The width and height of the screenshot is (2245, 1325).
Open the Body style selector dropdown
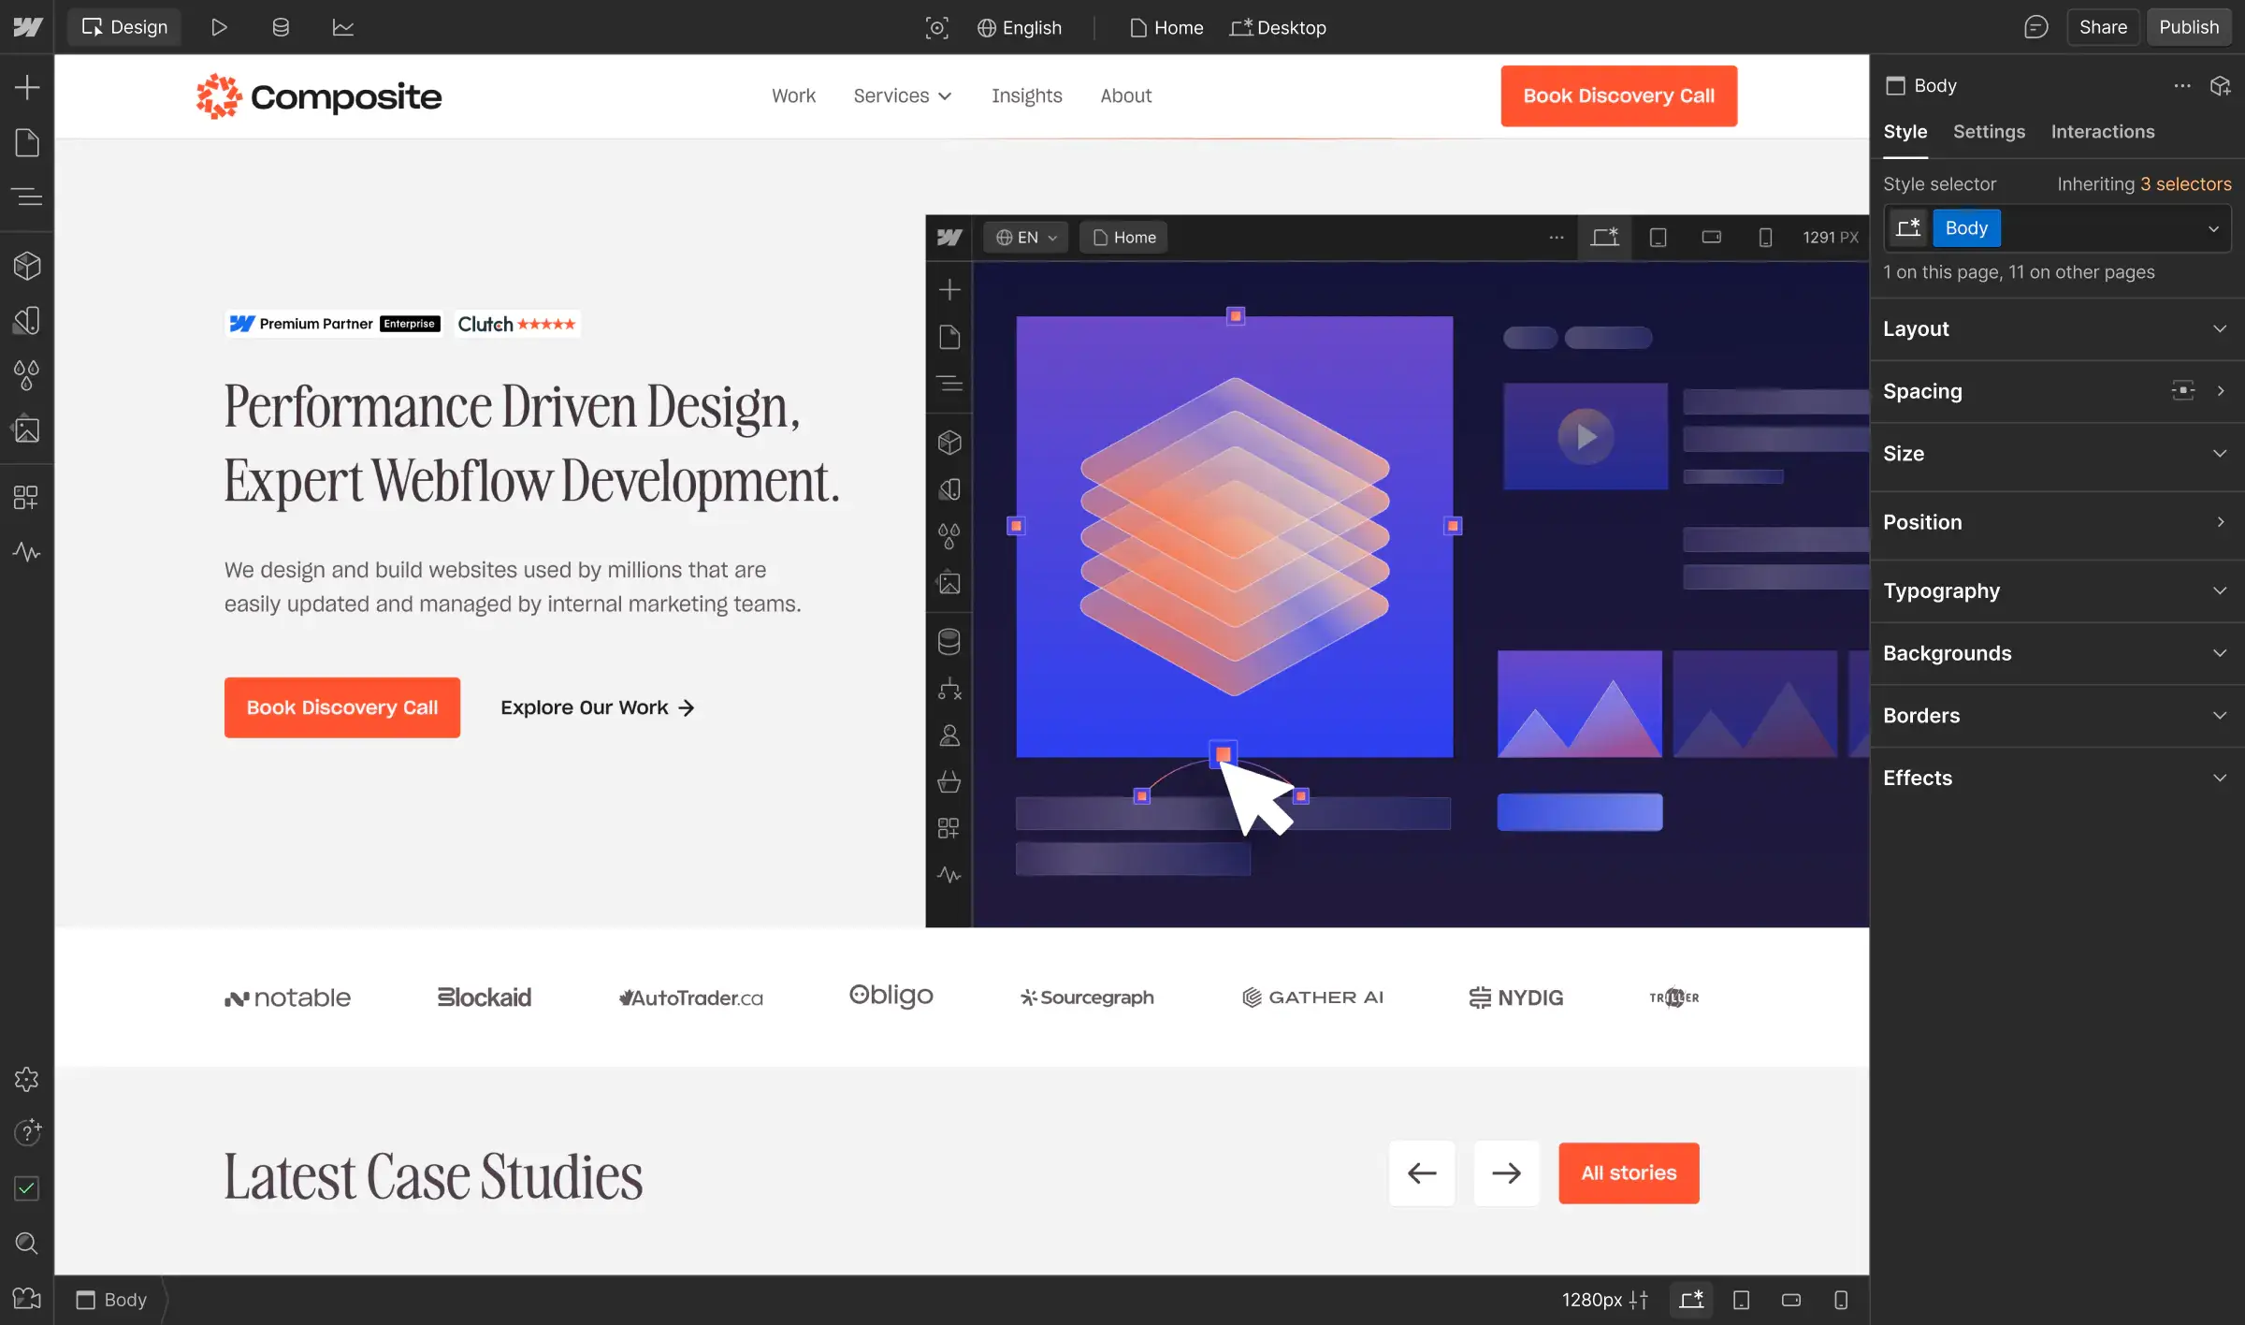[2212, 228]
